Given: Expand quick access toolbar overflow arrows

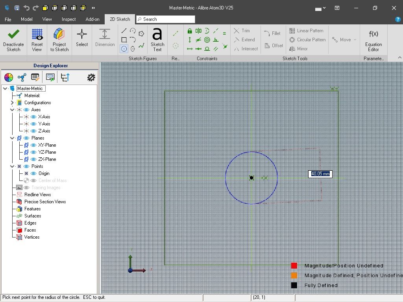Looking at the screenshot, I should (93, 8).
